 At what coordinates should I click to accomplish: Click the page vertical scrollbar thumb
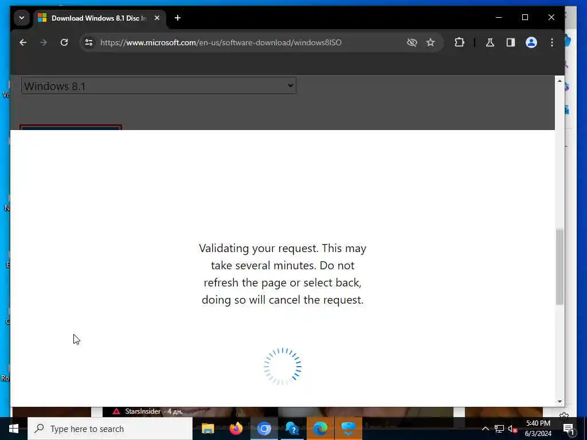(559, 267)
